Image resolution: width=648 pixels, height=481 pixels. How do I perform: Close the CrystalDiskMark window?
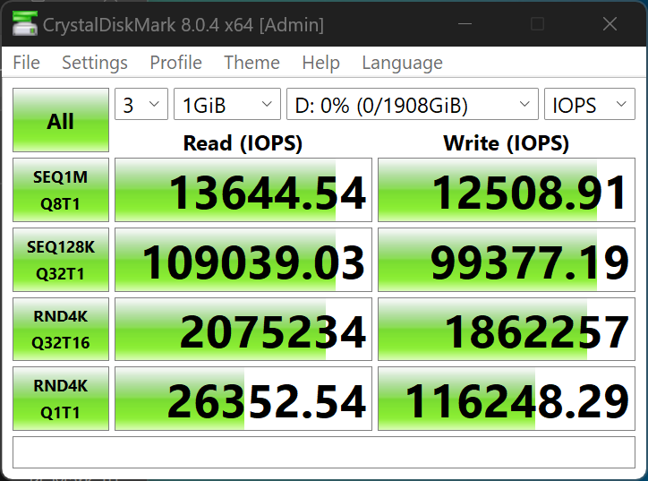610,23
